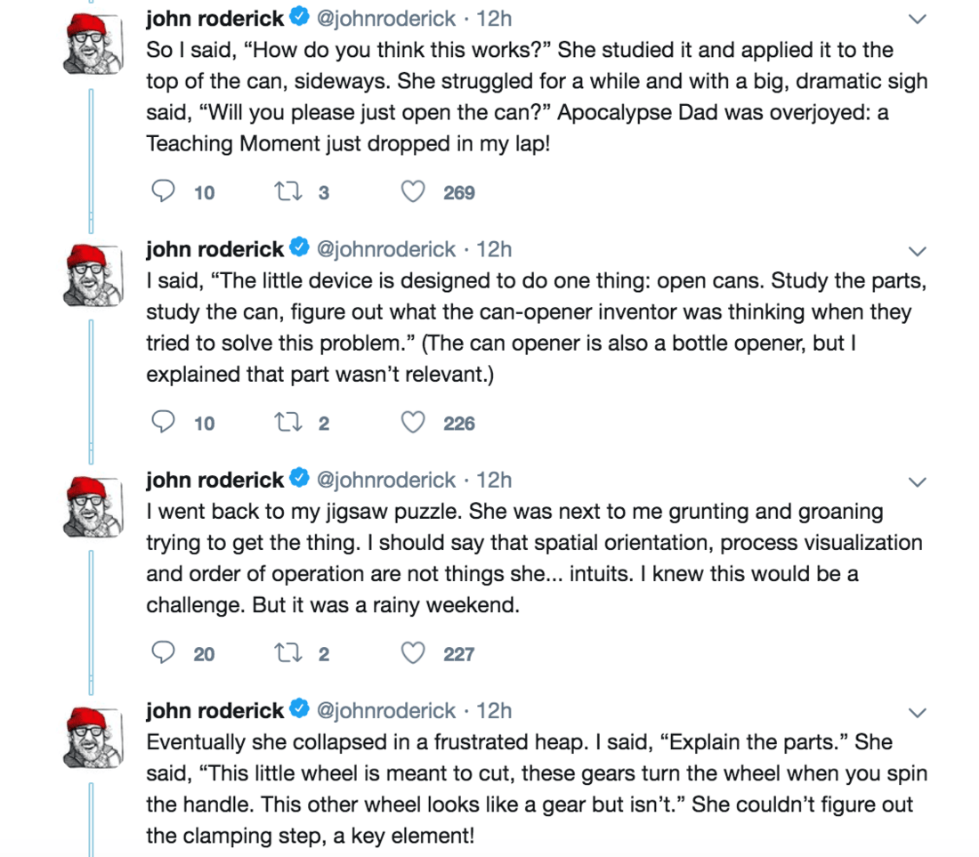Open the 12h timestamp on the jigsaw tweet
This screenshot has width=979, height=857.
(494, 480)
